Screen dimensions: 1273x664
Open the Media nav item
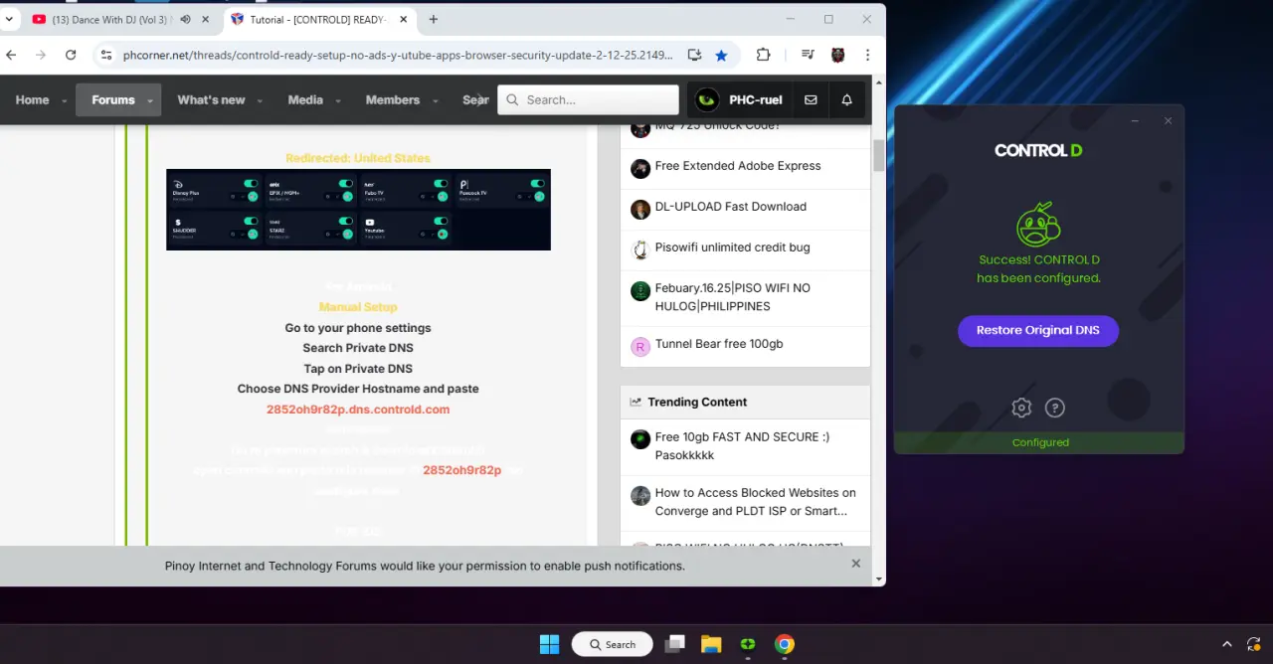(305, 99)
